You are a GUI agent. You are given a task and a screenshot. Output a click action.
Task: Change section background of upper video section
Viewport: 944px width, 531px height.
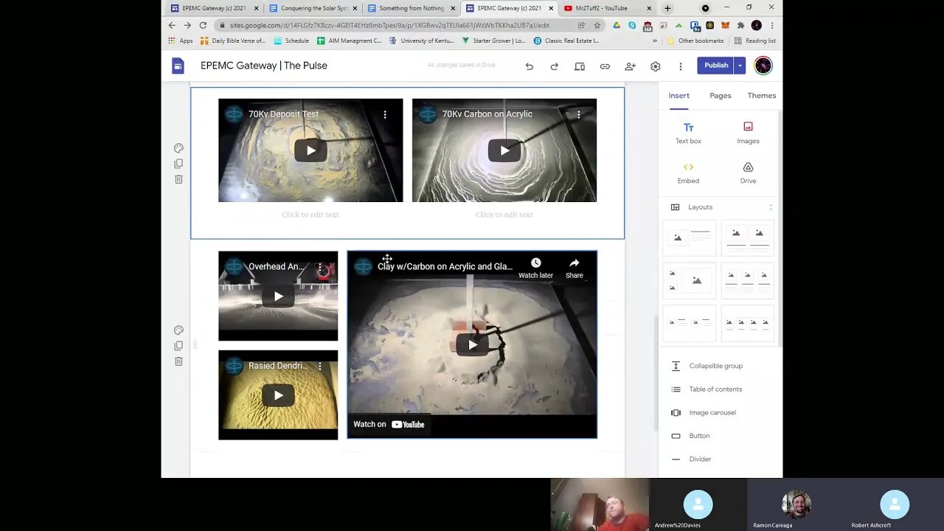pos(178,148)
